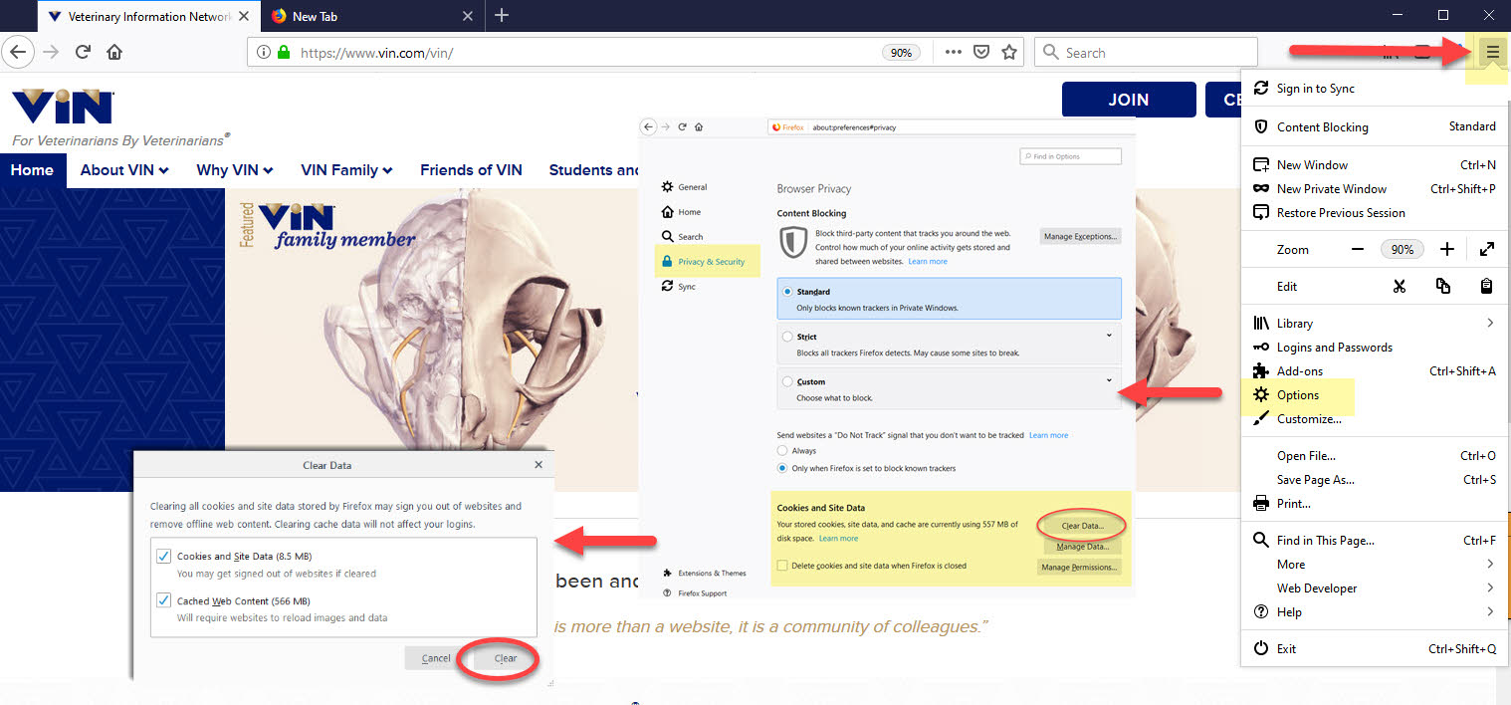
Task: Select the Custom content blocking option
Action: click(950, 388)
